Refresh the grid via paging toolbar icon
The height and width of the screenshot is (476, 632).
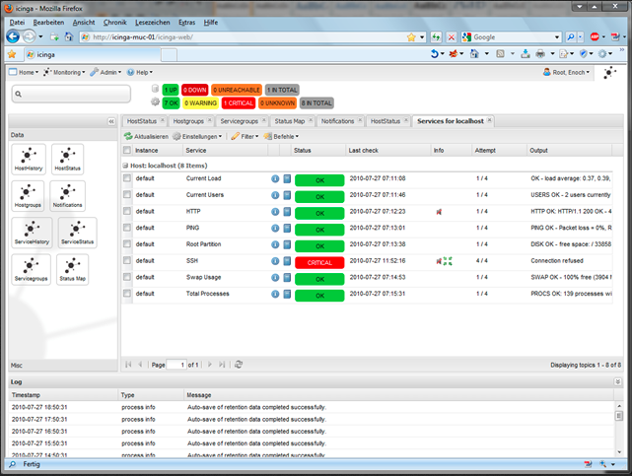click(x=239, y=365)
